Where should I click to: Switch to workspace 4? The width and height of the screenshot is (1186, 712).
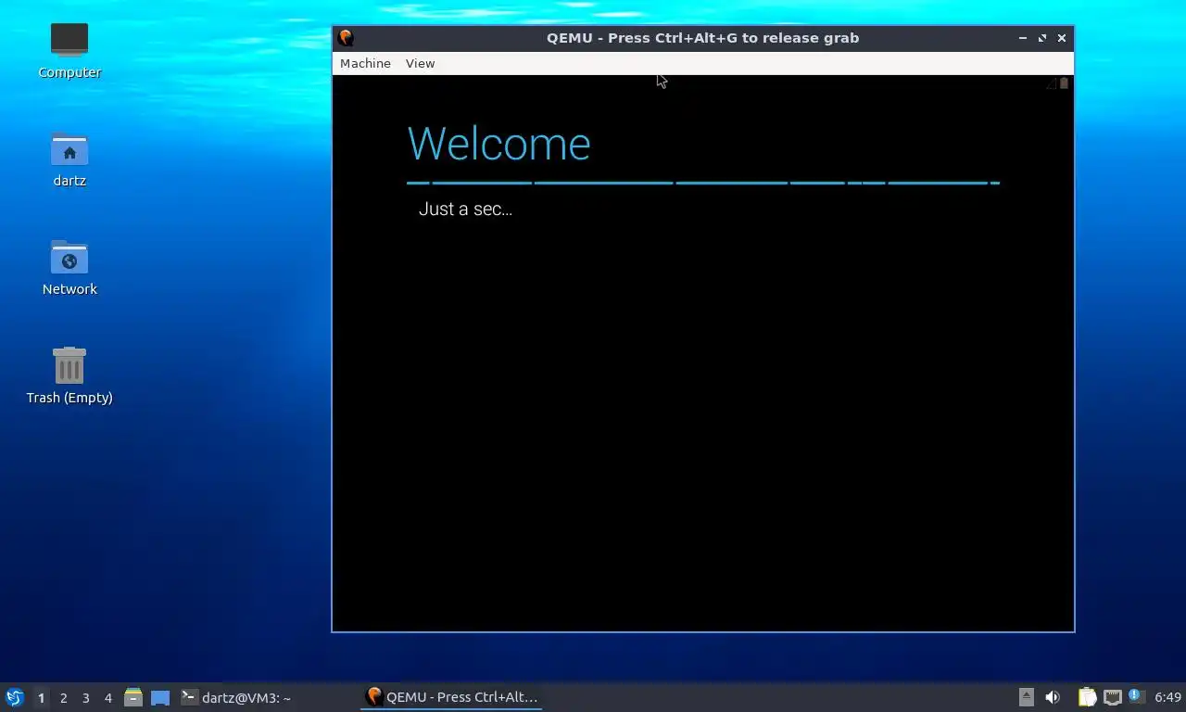[107, 697]
